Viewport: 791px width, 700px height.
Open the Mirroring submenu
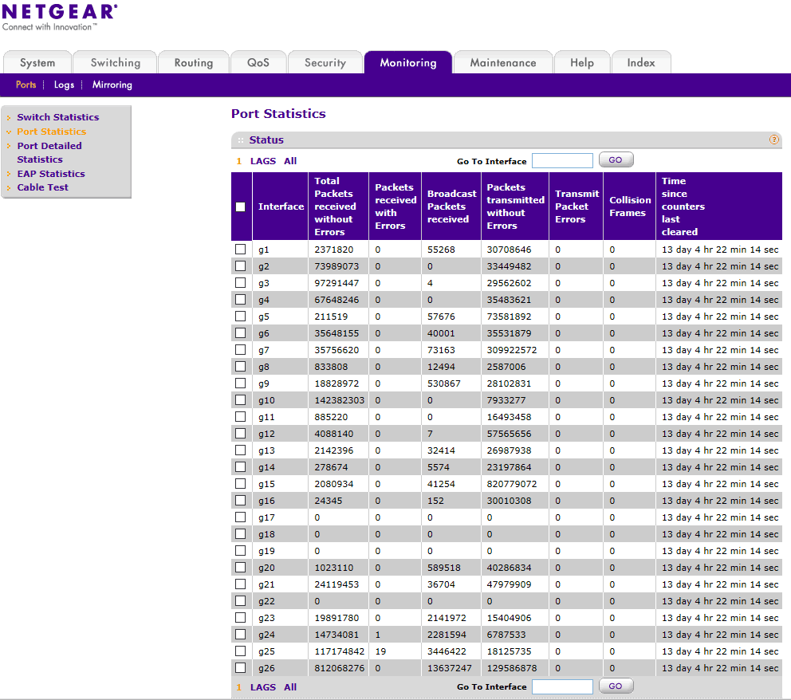tap(112, 85)
